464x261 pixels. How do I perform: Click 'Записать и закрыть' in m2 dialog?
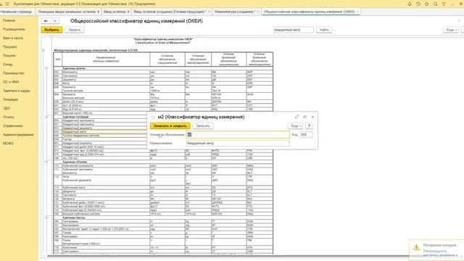pos(170,125)
